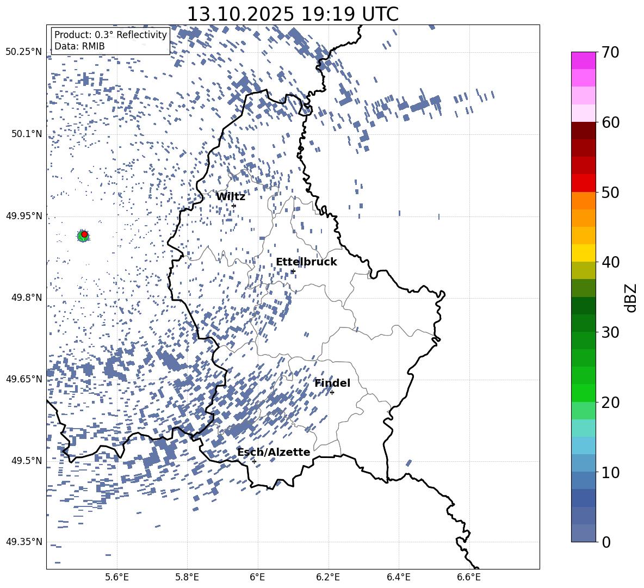Click the 6.2°E longitude label
Screen dimensions: 644x588
click(x=328, y=577)
